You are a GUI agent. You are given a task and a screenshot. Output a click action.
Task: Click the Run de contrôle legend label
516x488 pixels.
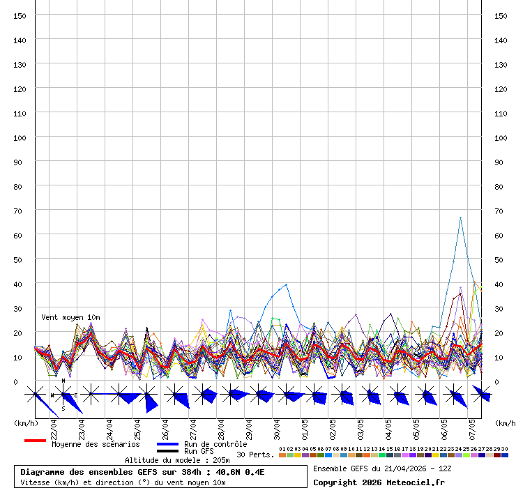pos(215,444)
